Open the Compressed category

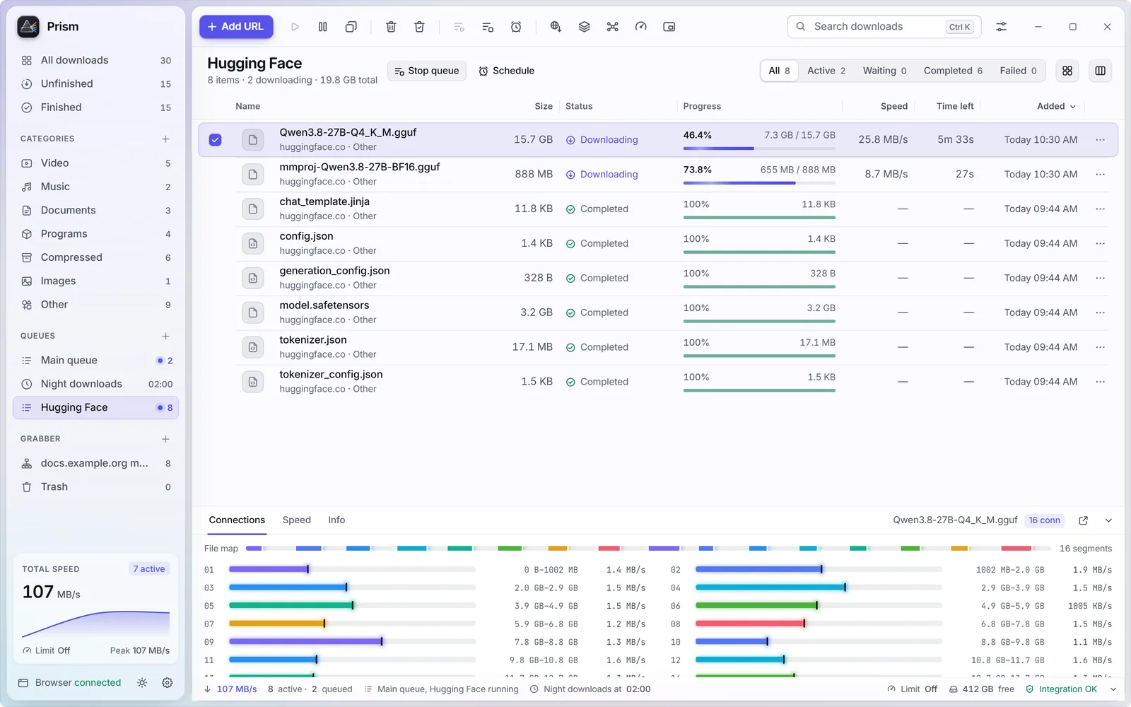(95, 257)
